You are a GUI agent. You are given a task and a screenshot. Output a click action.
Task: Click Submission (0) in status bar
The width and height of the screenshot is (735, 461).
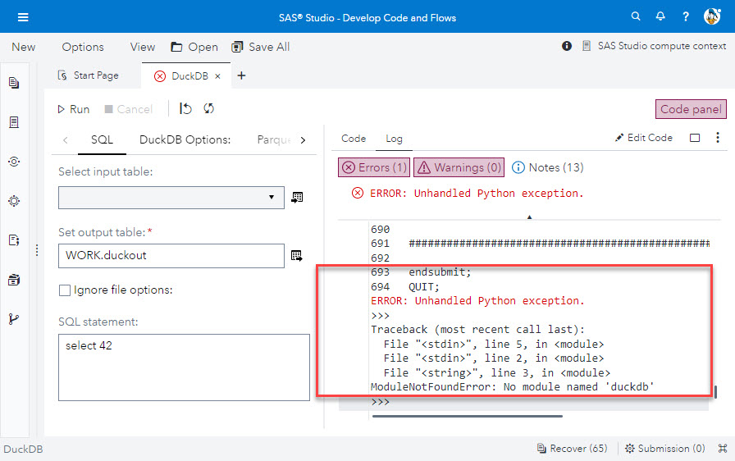pos(665,449)
